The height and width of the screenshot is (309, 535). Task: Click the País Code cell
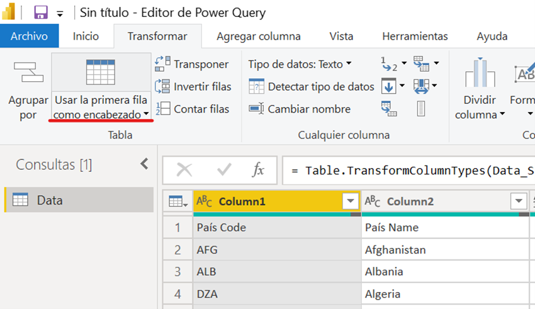[x=277, y=227]
